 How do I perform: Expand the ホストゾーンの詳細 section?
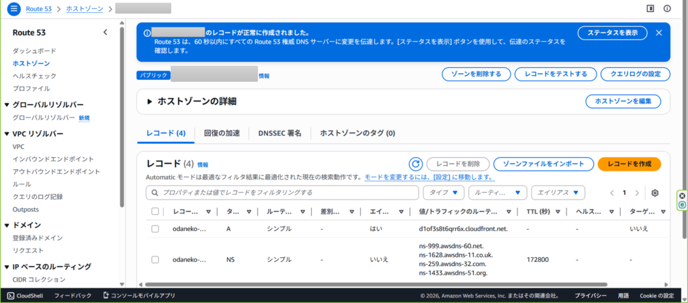coord(150,101)
